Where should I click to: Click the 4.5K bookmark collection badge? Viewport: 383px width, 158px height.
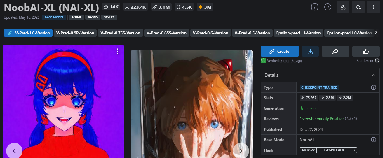pyautogui.click(x=184, y=7)
